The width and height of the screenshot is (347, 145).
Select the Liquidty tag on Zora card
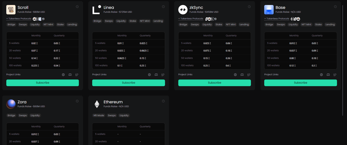coord(35,115)
